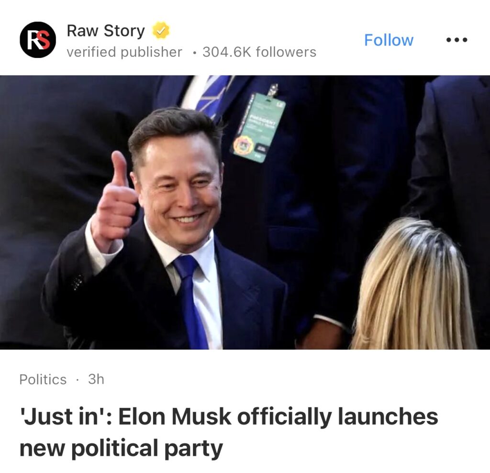The width and height of the screenshot is (490, 473).
Task: Open the three-dot more options menu
Action: (x=457, y=40)
